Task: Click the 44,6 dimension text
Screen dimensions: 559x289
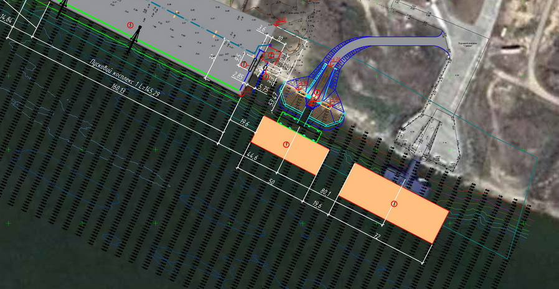Action: [251, 156]
